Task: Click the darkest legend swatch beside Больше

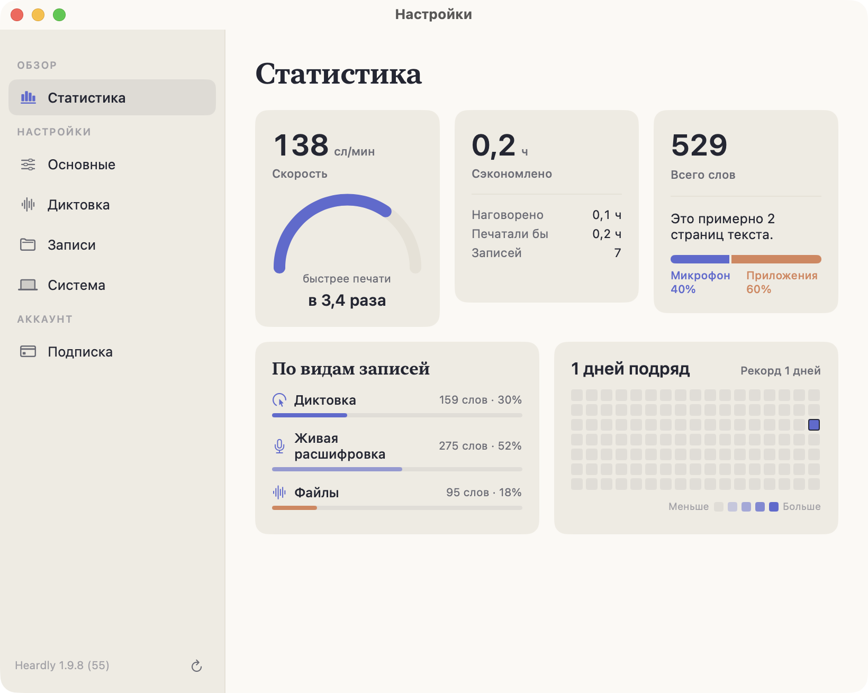Action: click(774, 507)
